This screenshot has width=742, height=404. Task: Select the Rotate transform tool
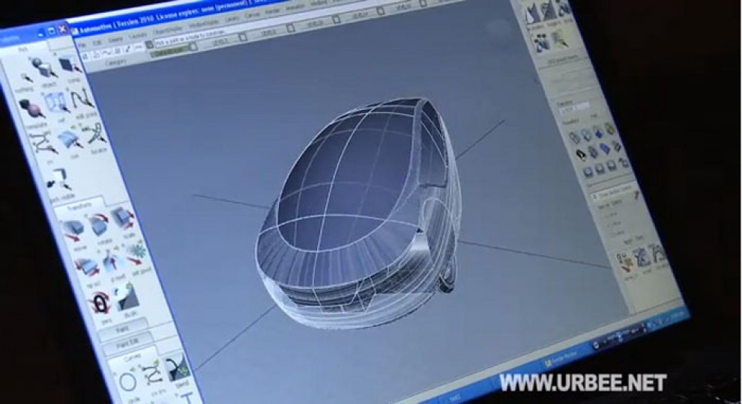point(100,224)
